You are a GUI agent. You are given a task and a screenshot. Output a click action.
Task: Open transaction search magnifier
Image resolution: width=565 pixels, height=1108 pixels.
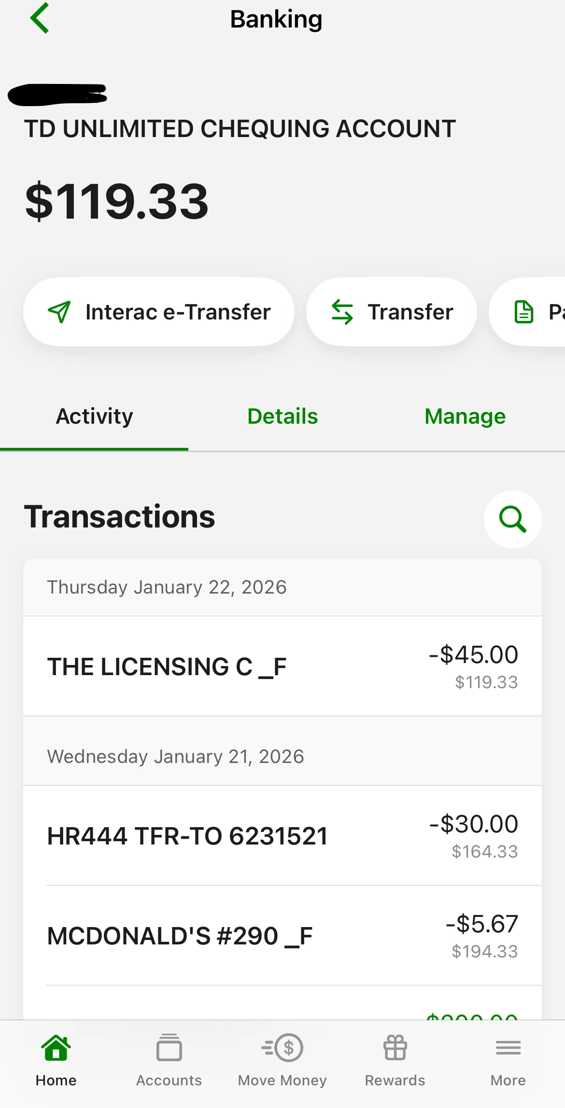click(512, 519)
